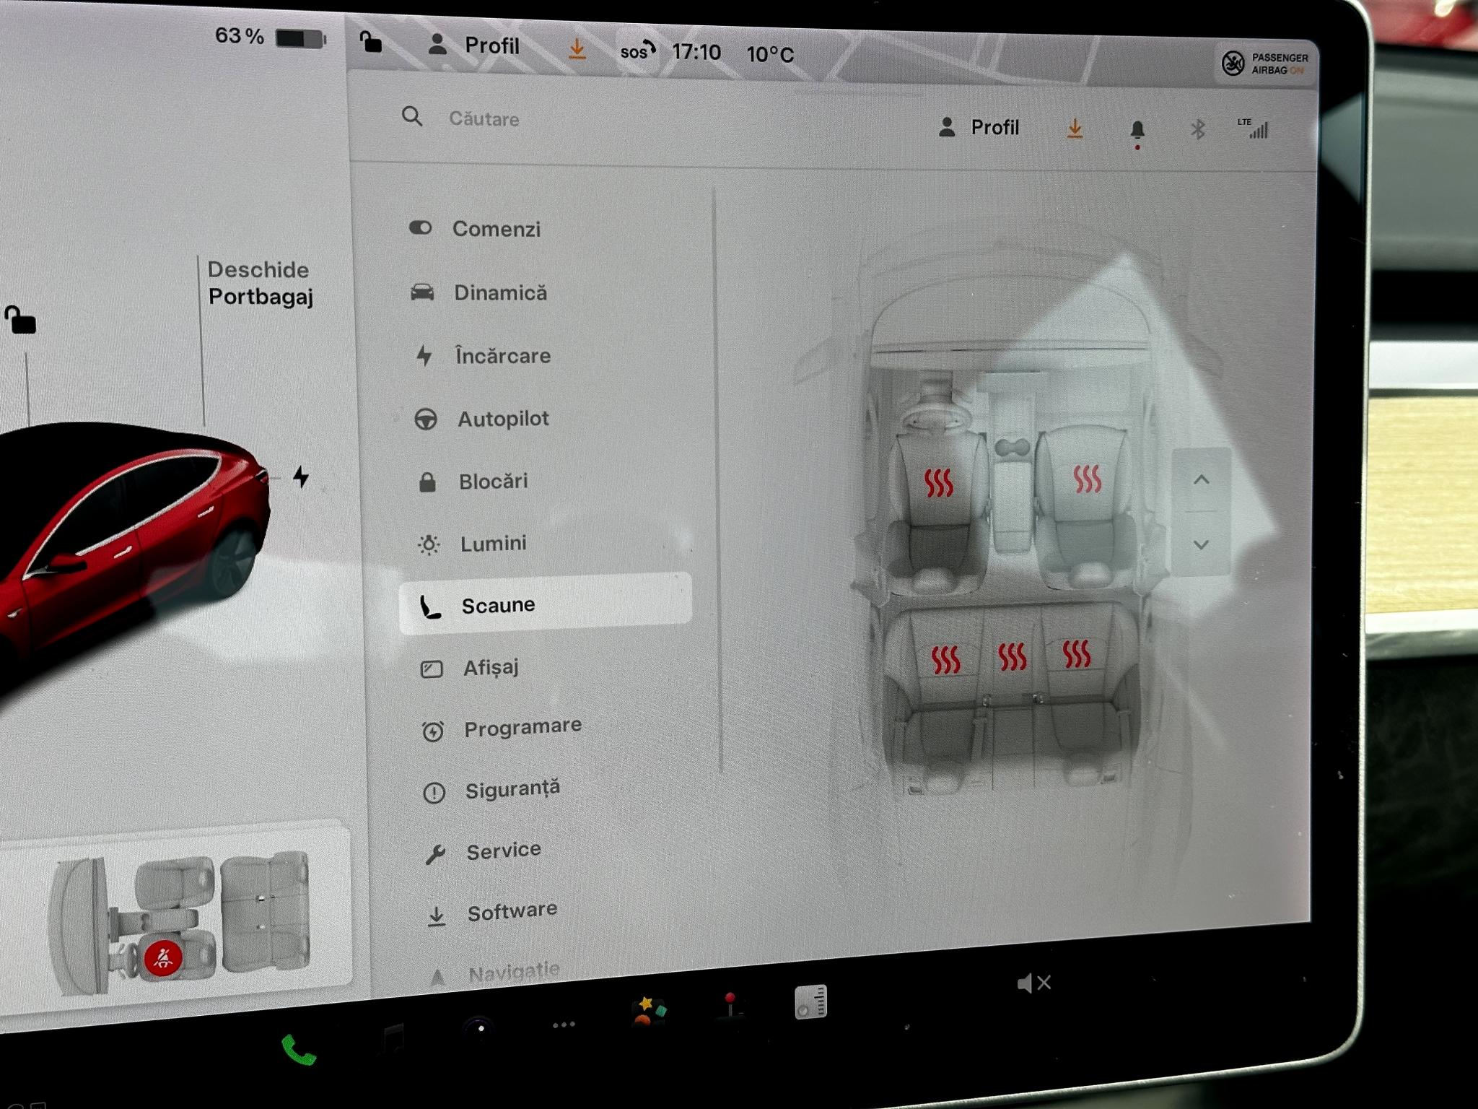Screen dimensions: 1478x1109
Task: Open the Programare scheduling menu
Action: [502, 729]
